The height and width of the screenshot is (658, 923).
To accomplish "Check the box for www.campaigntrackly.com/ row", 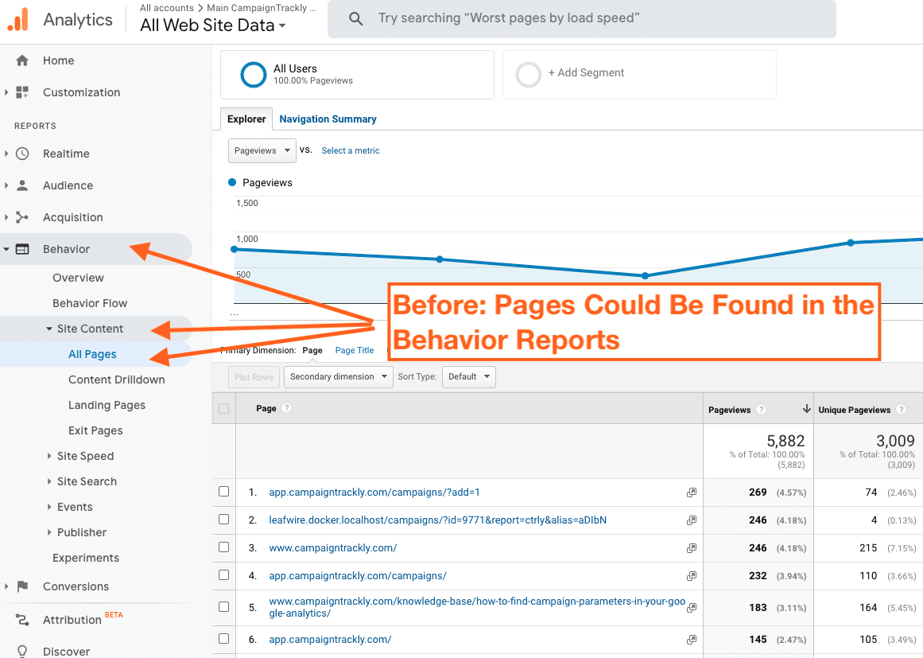I will pyautogui.click(x=223, y=547).
